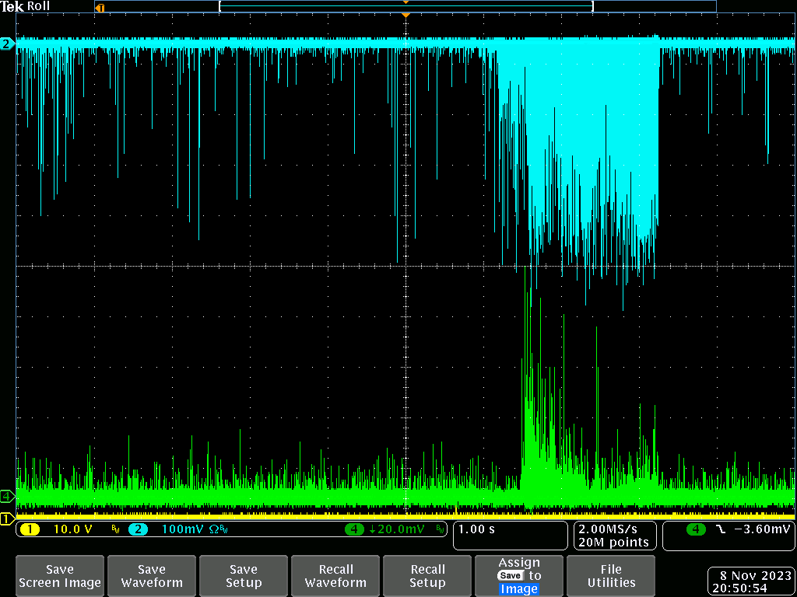Click the orange trigger position marker above graticule
Screen dimensions: 797x597
tap(405, 16)
